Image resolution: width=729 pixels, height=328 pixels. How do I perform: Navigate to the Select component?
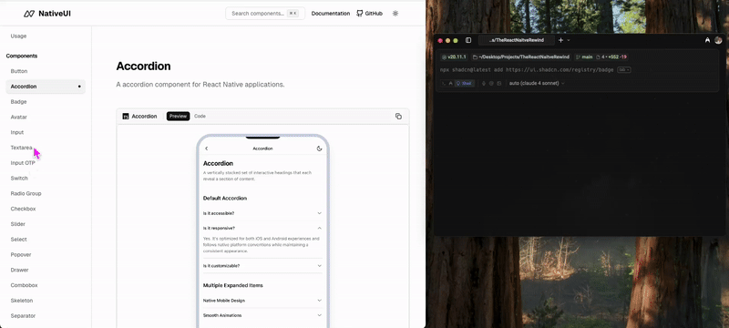pyautogui.click(x=18, y=240)
